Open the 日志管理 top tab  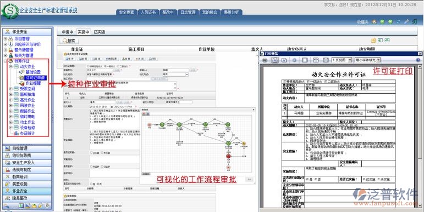[x=188, y=13]
